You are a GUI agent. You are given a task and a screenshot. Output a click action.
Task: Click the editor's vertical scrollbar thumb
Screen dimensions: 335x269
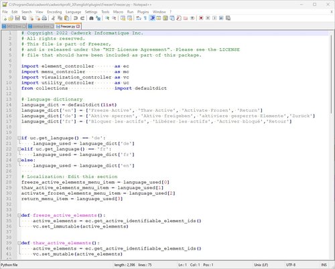coord(332,74)
